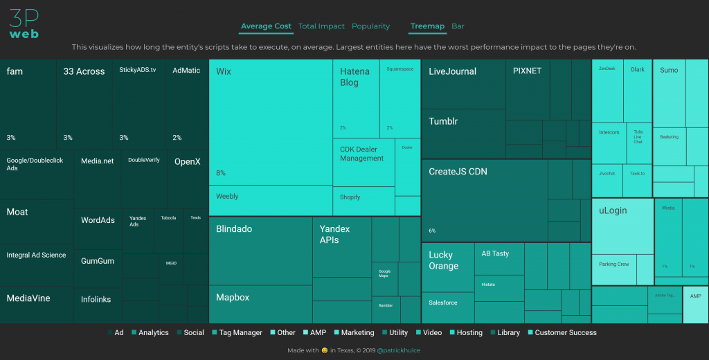Click the Mapbox treemap cell
This screenshot has height=360, width=709.
click(261, 305)
